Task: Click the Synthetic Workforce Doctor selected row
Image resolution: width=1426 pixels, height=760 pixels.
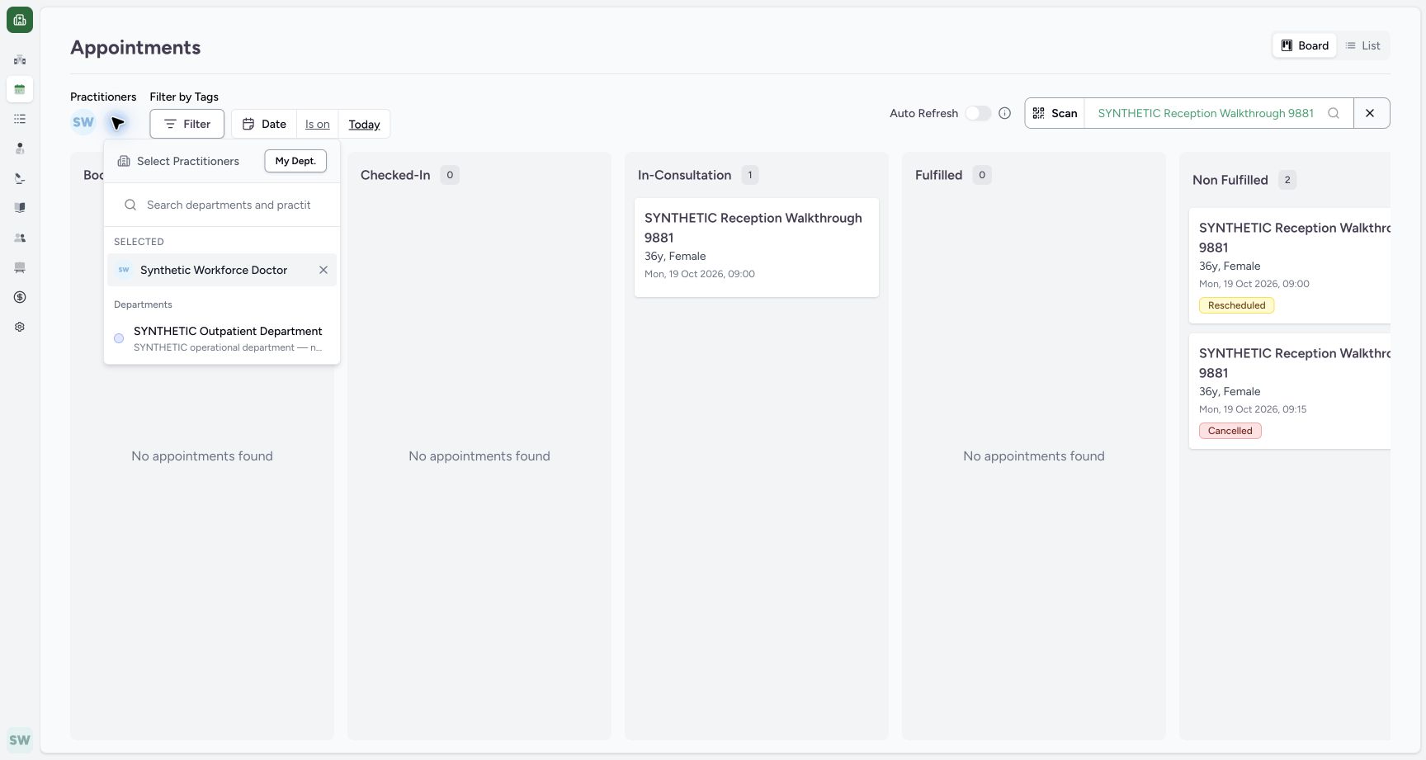Action: click(222, 270)
